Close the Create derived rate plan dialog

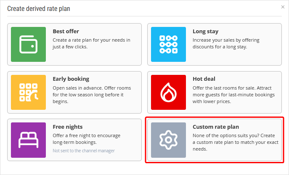tap(283, 7)
